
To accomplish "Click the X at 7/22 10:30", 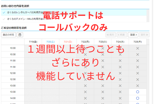I will coord(85,54).
